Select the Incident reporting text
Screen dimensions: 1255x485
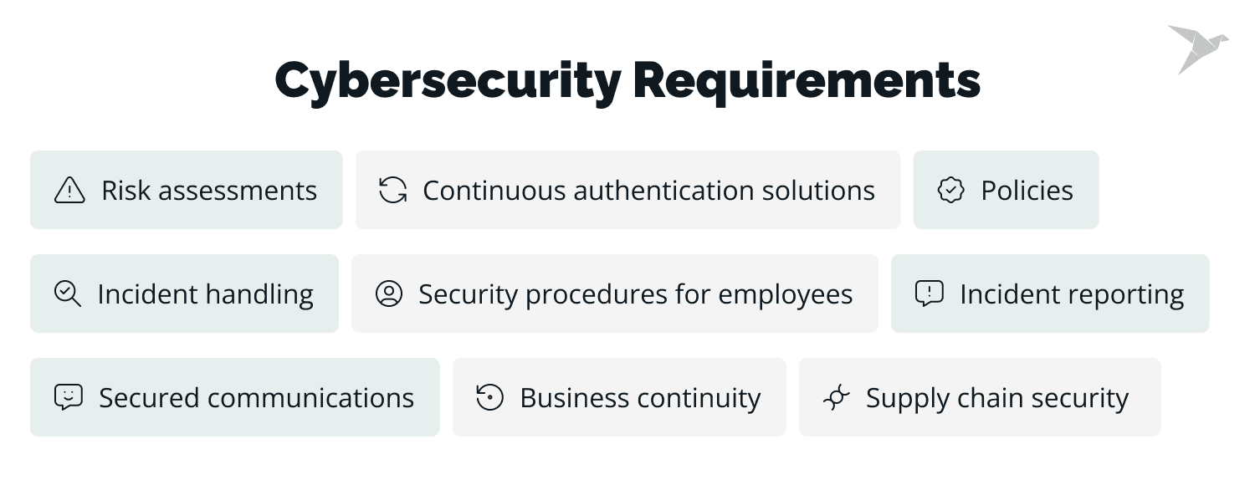click(x=1072, y=294)
